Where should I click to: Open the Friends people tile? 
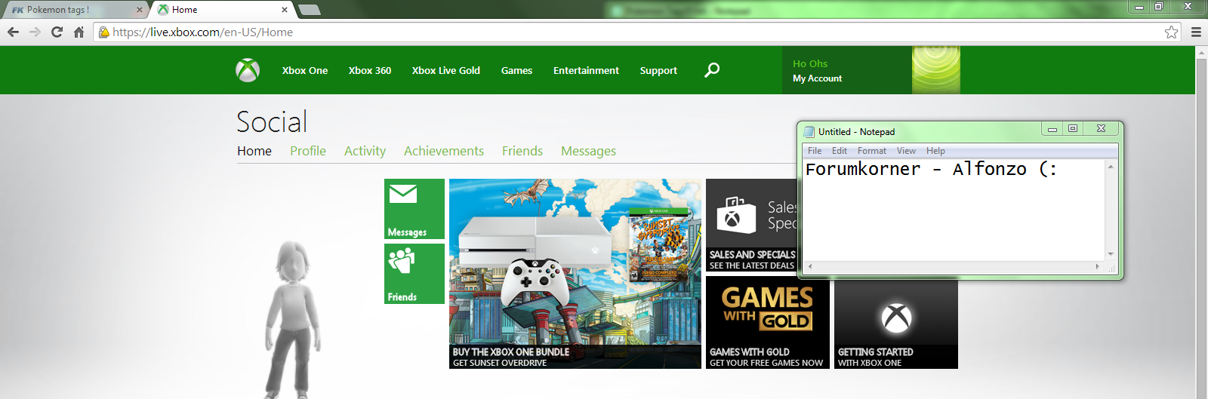(x=414, y=274)
